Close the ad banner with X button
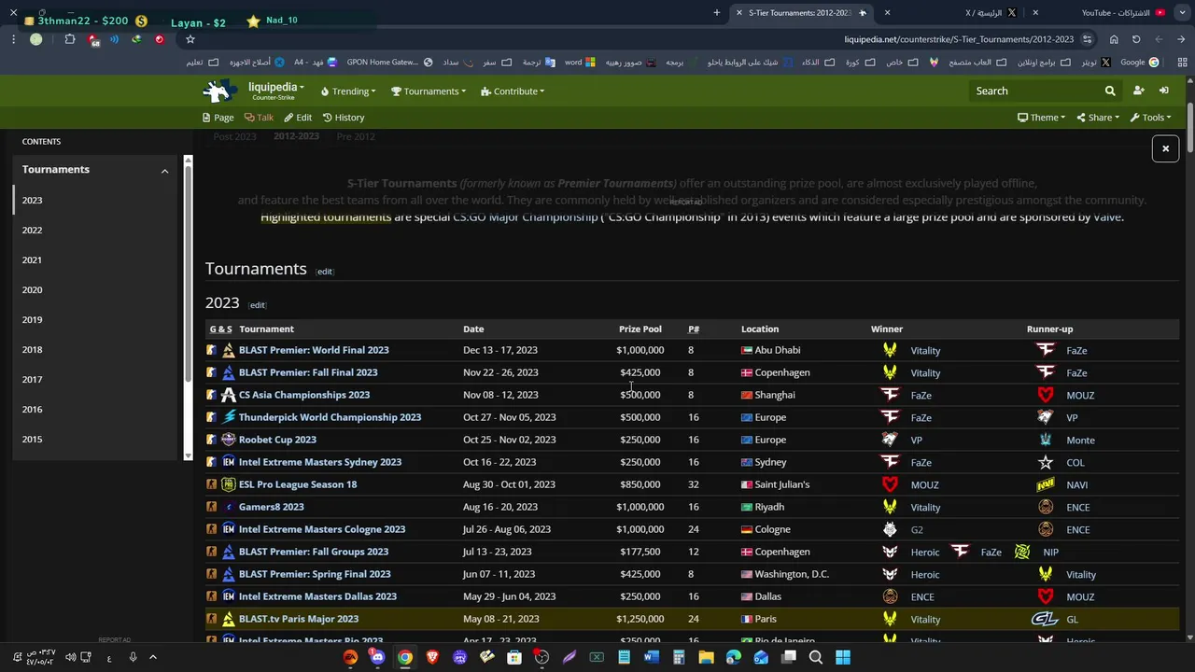 click(x=1165, y=148)
